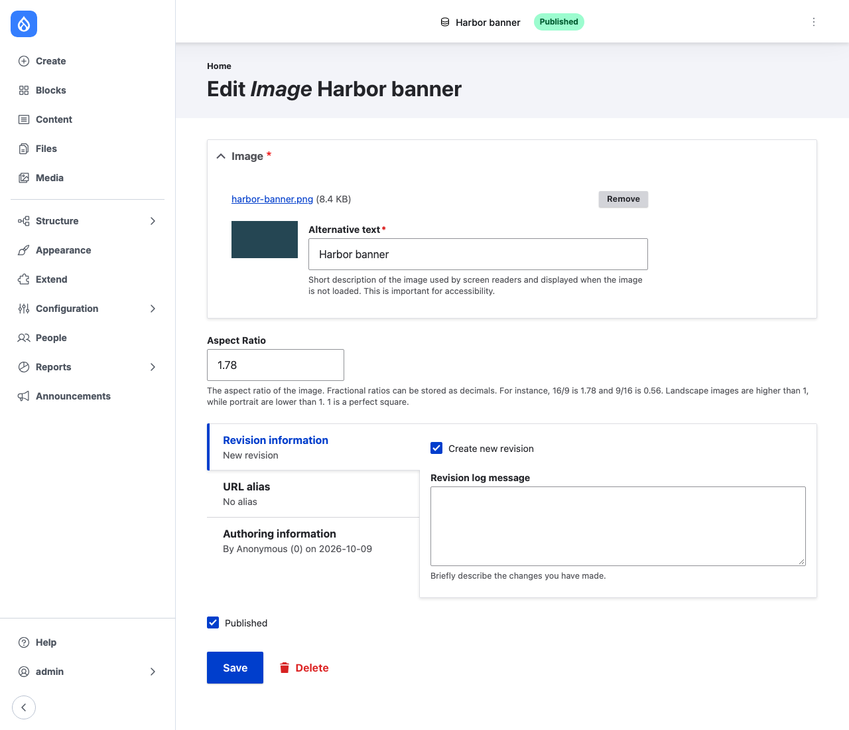The image size is (849, 730).
Task: Select the Authoring information tab
Action: pyautogui.click(x=313, y=541)
